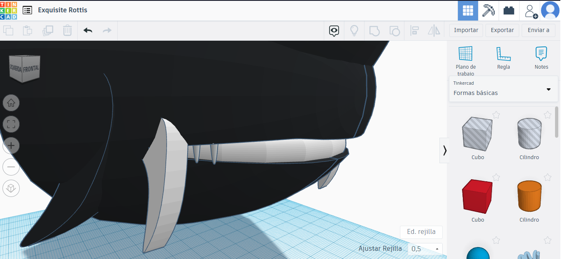Screen dimensions: 562x259
Task: Select the Plano de trabajo tool
Action: point(466,61)
